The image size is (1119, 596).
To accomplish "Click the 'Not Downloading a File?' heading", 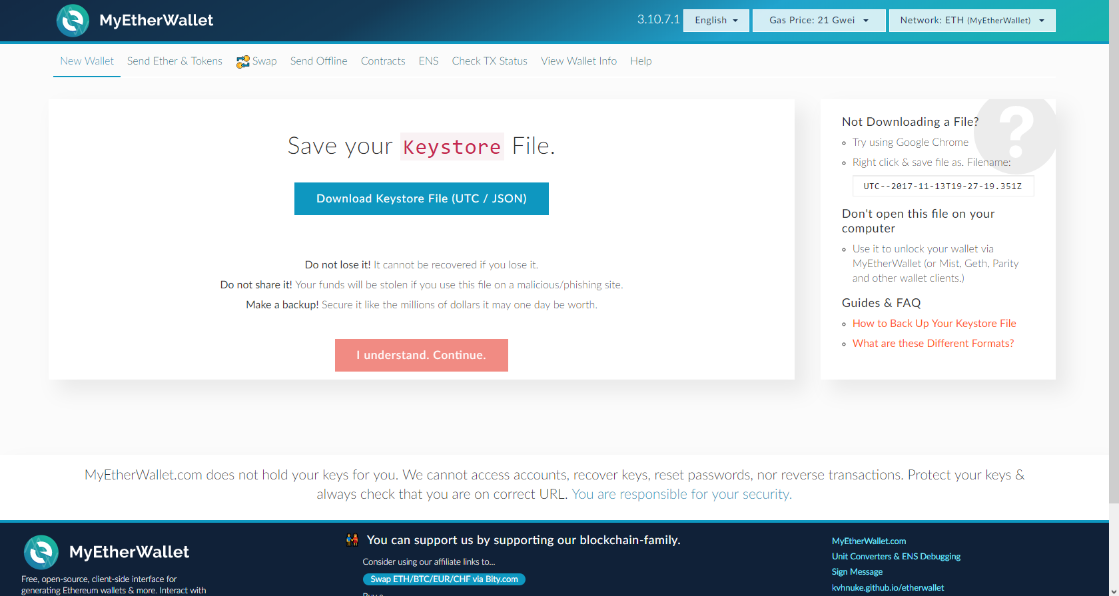I will point(911,122).
